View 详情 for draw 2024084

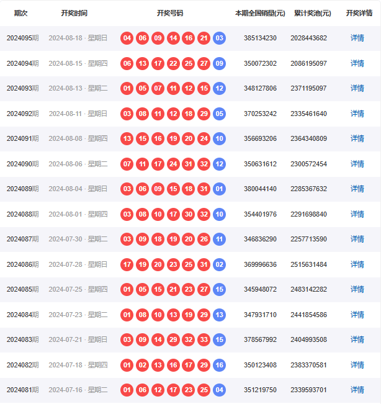tap(357, 315)
